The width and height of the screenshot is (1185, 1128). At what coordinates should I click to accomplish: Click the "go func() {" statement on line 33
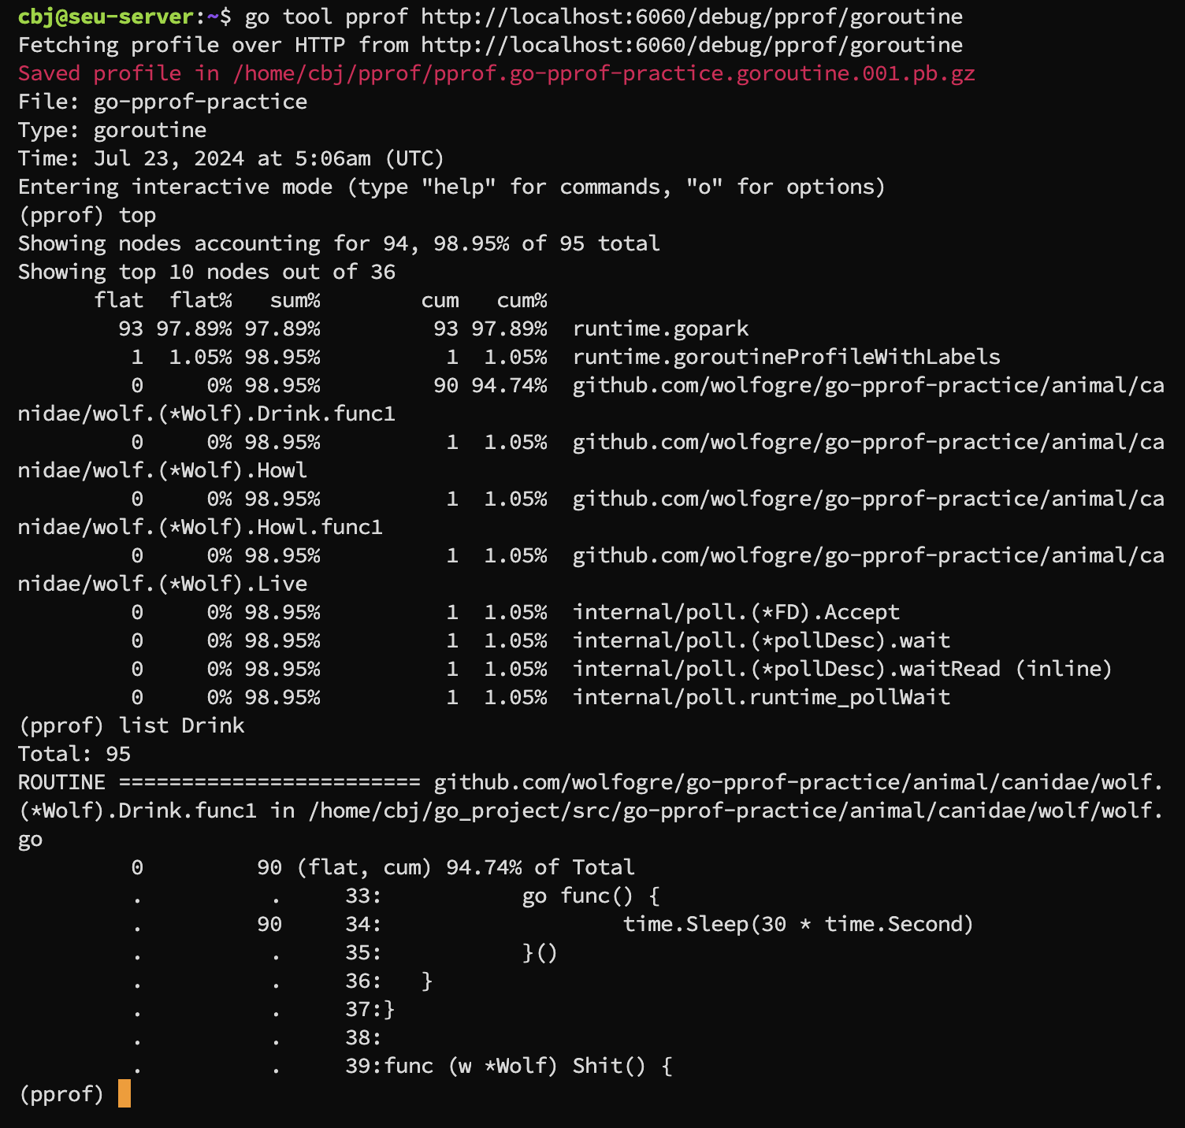[x=590, y=896]
